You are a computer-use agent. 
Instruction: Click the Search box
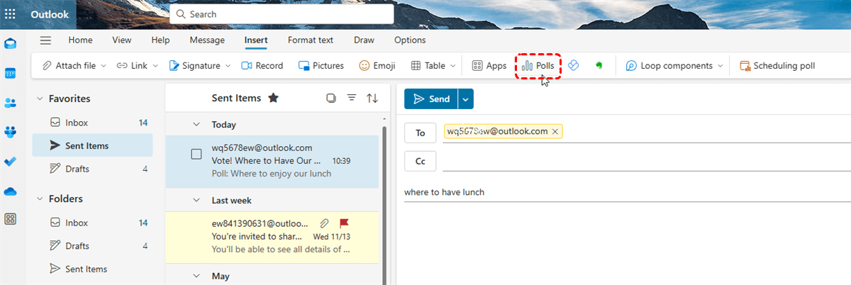(x=282, y=13)
